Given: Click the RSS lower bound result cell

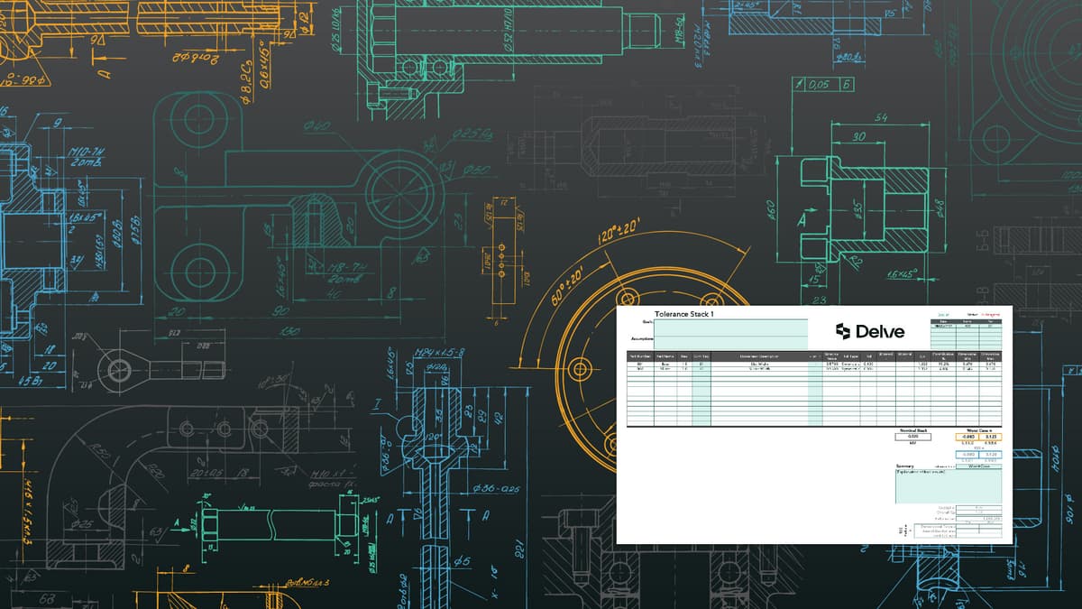Looking at the screenshot, I should [966, 454].
